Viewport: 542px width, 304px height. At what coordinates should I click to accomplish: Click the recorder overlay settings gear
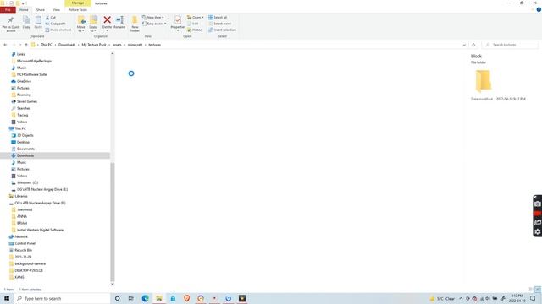click(538, 231)
